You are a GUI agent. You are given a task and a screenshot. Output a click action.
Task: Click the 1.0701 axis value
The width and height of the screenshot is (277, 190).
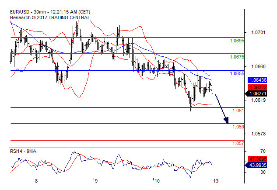click(x=258, y=32)
